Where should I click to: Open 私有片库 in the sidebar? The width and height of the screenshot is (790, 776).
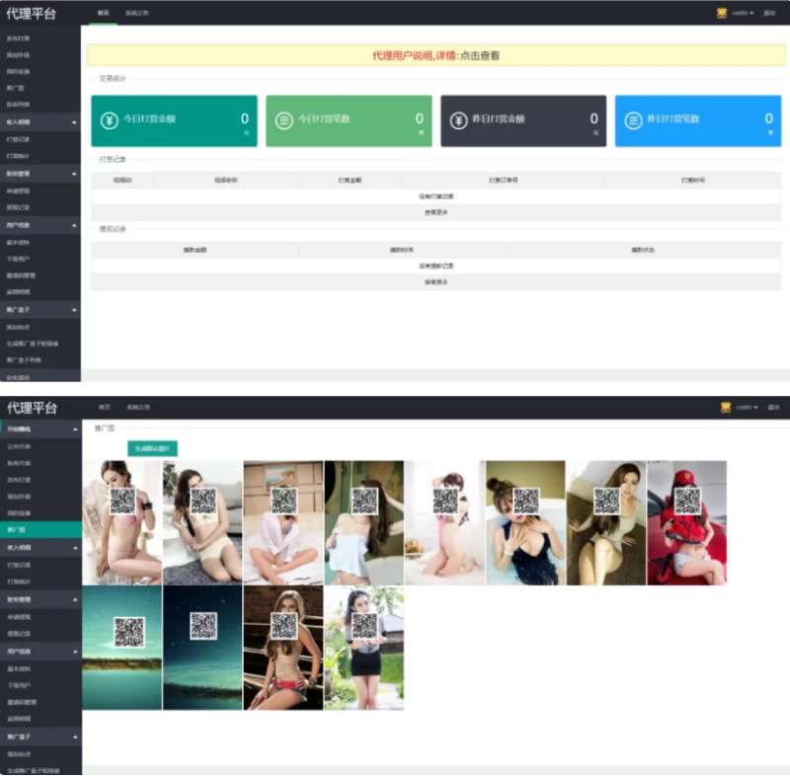pos(19,463)
